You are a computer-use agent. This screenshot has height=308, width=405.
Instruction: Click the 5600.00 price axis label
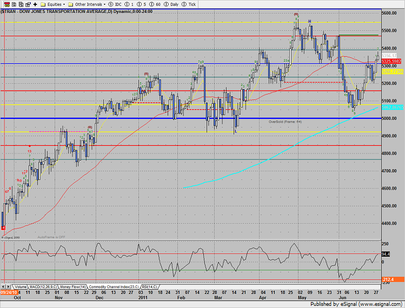(x=389, y=13)
